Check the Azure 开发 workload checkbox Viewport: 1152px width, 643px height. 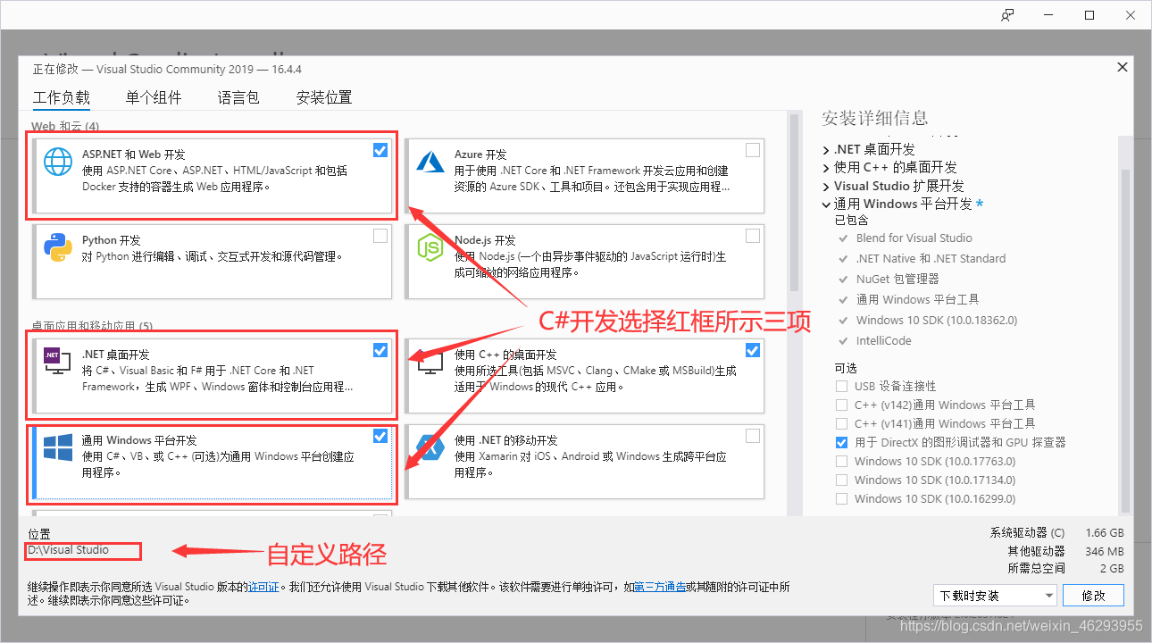tap(753, 150)
